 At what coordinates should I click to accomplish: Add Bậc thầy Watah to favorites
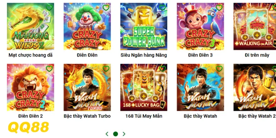point(219,69)
